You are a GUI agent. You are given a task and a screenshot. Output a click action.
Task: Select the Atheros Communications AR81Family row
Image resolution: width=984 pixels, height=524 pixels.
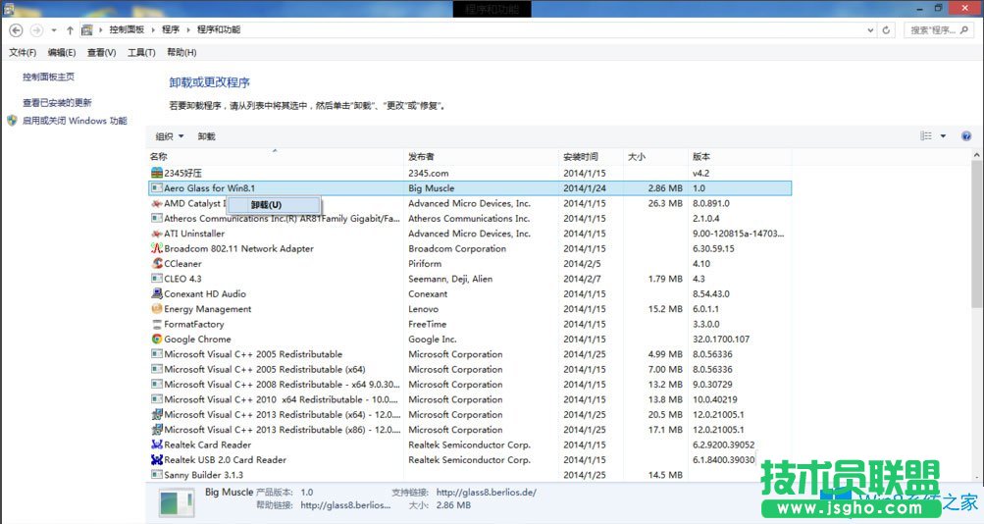coord(469,219)
